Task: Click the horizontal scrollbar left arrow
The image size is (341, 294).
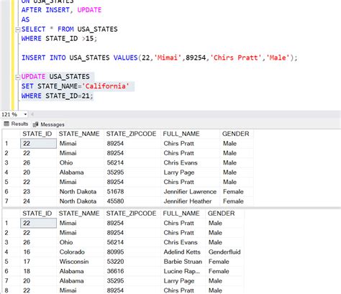Action: [x=32, y=114]
